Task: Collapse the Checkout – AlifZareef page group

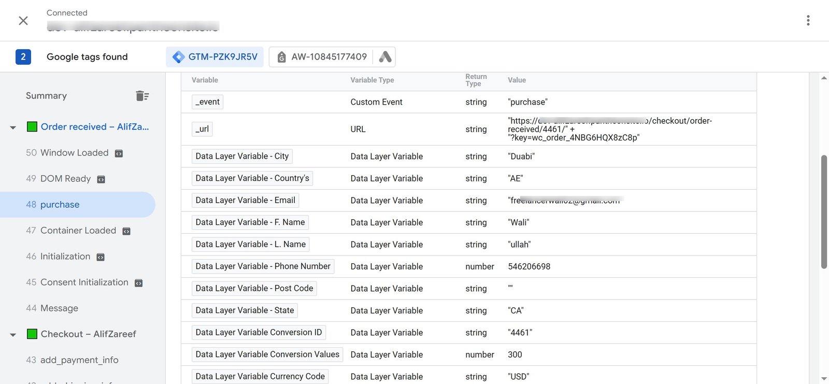Action: point(13,335)
